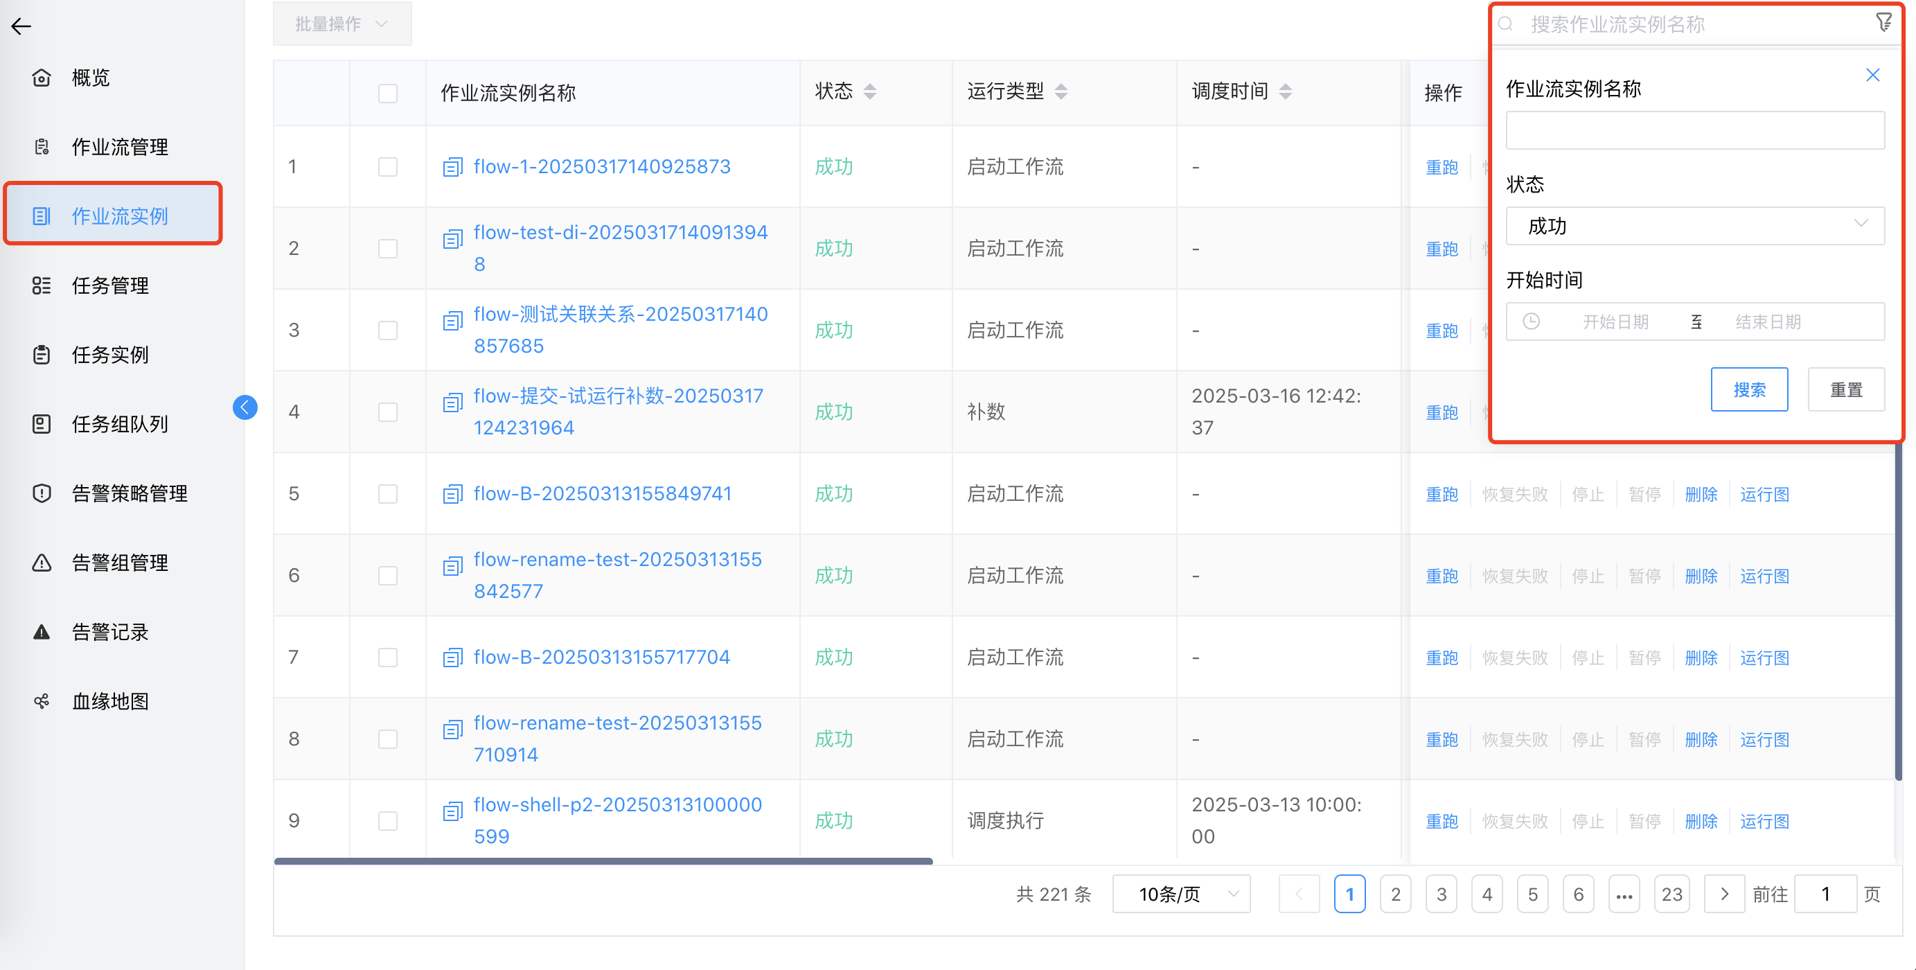The height and width of the screenshot is (970, 1916).
Task: Check the checkbox beside flow-shell-p2-20250313100000599
Action: point(387,820)
